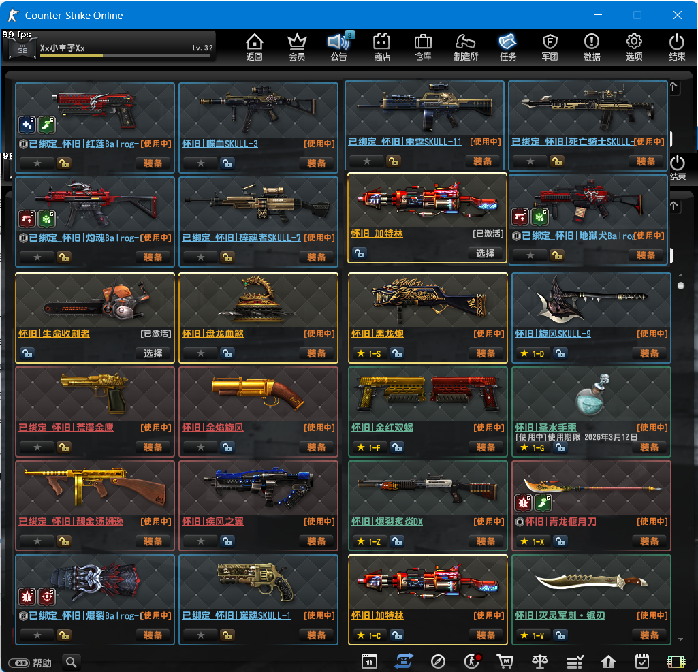Viewport: 698px width, 672px height.
Task: Open the 制造所 crafting icon
Action: click(466, 47)
